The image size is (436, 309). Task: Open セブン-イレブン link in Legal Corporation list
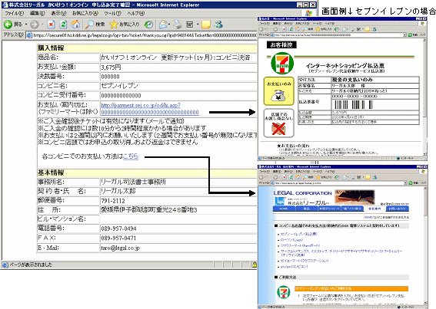click(x=299, y=234)
